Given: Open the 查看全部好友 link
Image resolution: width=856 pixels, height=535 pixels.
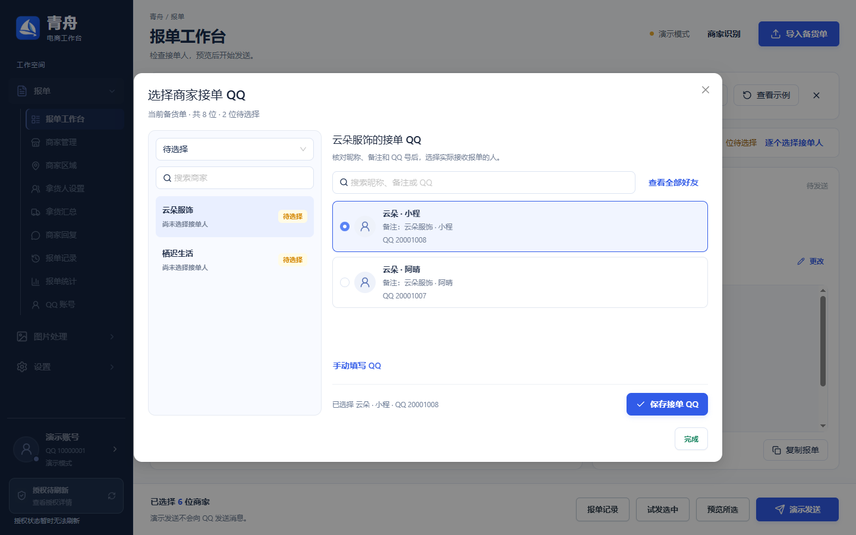Looking at the screenshot, I should (x=674, y=182).
